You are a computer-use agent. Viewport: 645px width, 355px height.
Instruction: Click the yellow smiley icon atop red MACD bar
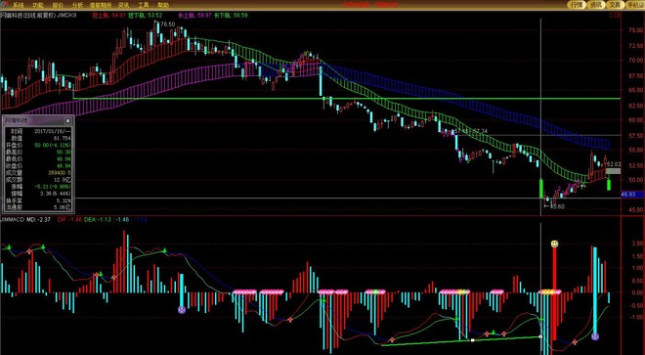point(554,244)
